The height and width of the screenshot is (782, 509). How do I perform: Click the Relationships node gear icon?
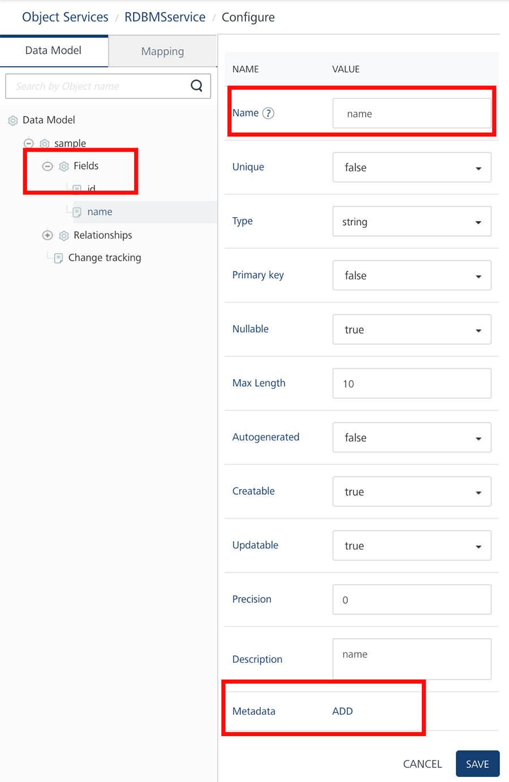pos(64,235)
